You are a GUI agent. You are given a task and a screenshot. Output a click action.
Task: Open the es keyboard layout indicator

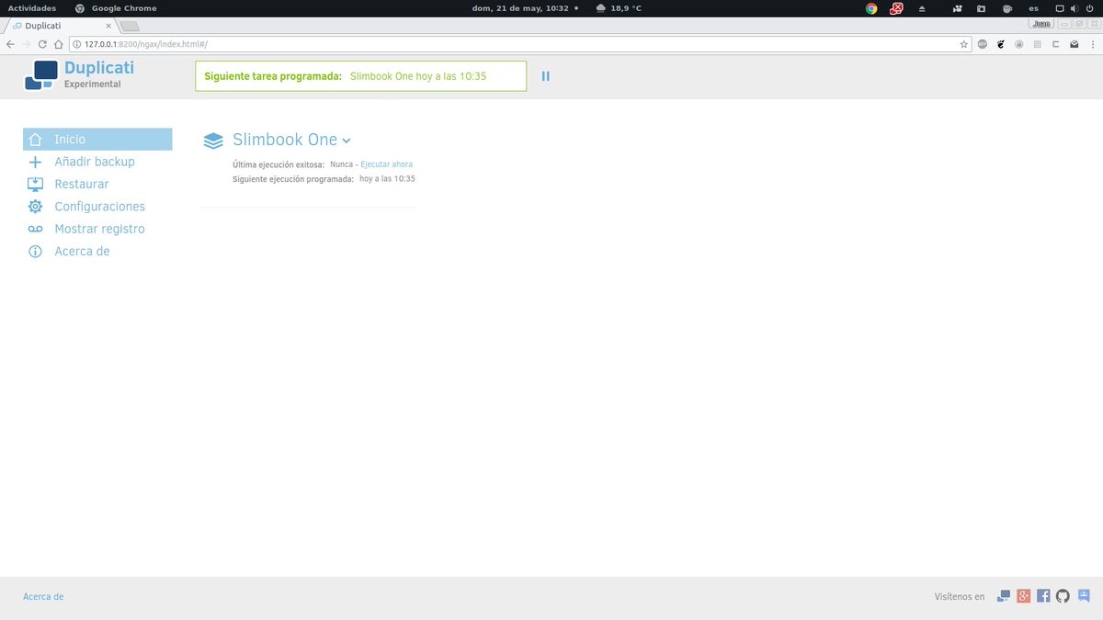1034,8
